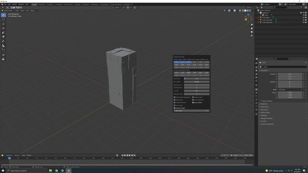Toggle Flip Normals checkbox

coord(174,105)
